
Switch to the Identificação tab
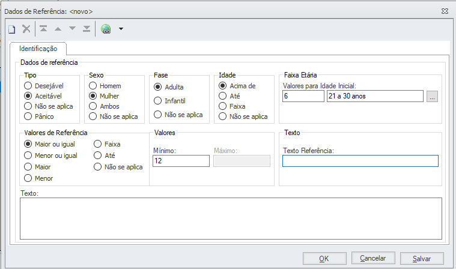click(x=38, y=49)
